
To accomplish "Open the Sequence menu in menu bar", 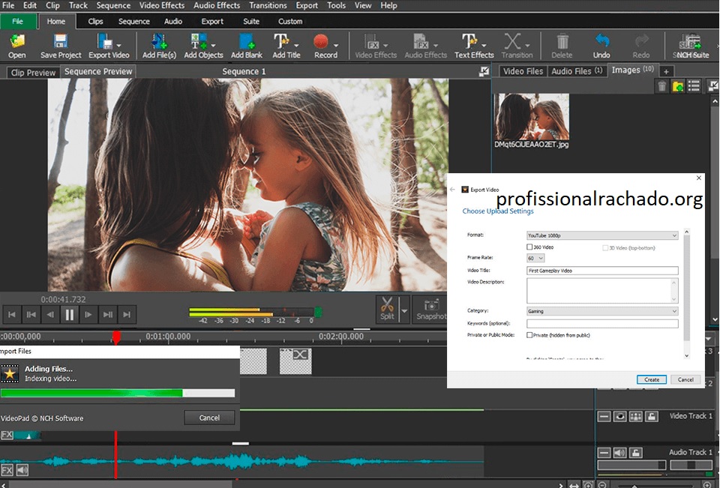I will (113, 5).
